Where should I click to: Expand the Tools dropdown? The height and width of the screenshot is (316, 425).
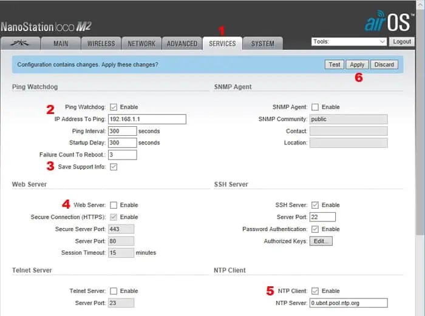[x=349, y=42]
